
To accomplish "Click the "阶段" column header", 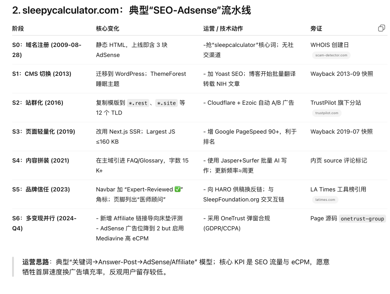I will point(18,29).
